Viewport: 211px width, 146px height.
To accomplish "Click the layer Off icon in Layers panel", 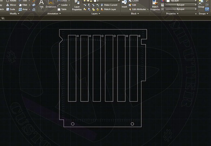I will tap(85, 5).
